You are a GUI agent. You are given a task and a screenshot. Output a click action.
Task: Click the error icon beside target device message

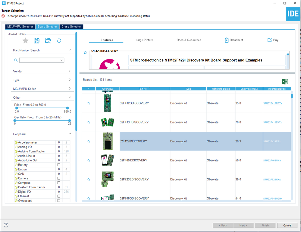click(x=3, y=16)
